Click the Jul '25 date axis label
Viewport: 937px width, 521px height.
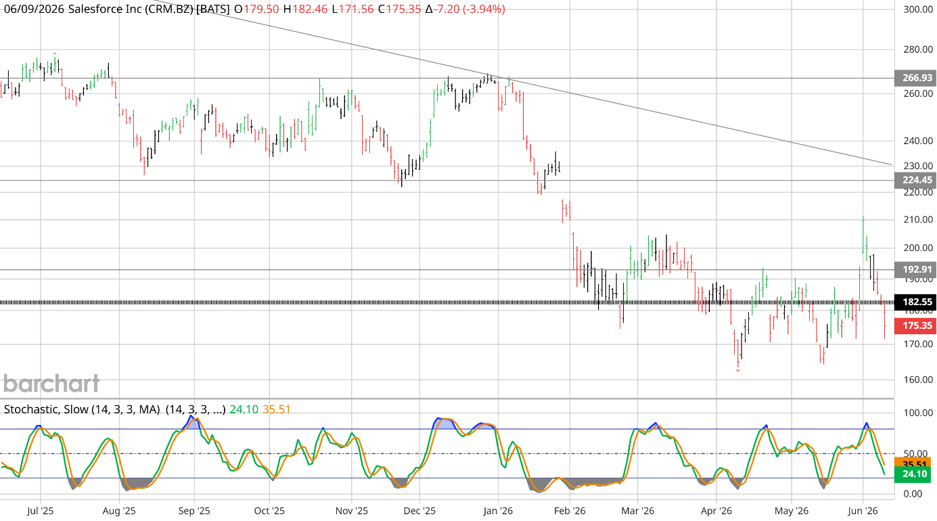(40, 510)
